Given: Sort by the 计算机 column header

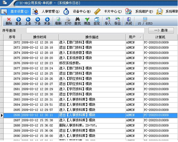Looking at the screenshot, I should click(160, 37).
